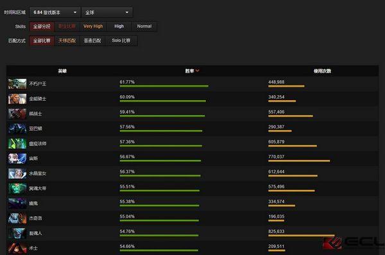The width and height of the screenshot is (385, 255).
Task: Open the 幽鬼 hero name link
Action: click(33, 204)
